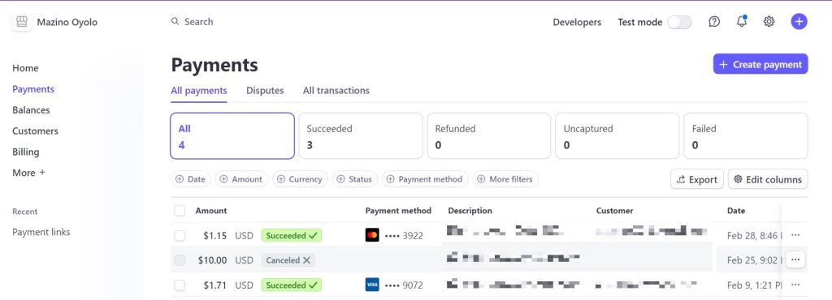Click the Date column header
Image resolution: width=832 pixels, height=300 pixels.
[736, 211]
